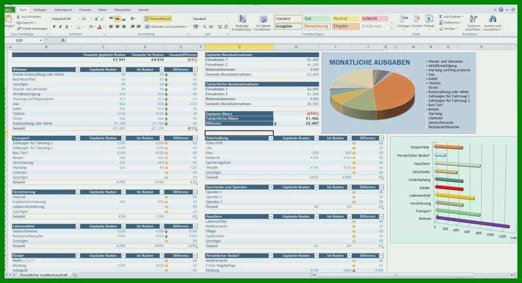This screenshot has height=283, width=522.
Task: Open the font size dropdown
Action: (91, 19)
